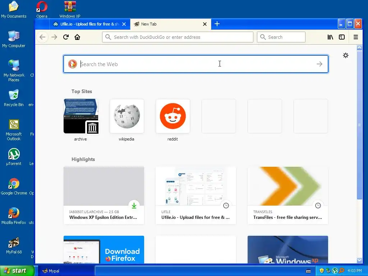The image size is (368, 276).
Task: Click scrollbar up arrow
Action: click(x=359, y=48)
